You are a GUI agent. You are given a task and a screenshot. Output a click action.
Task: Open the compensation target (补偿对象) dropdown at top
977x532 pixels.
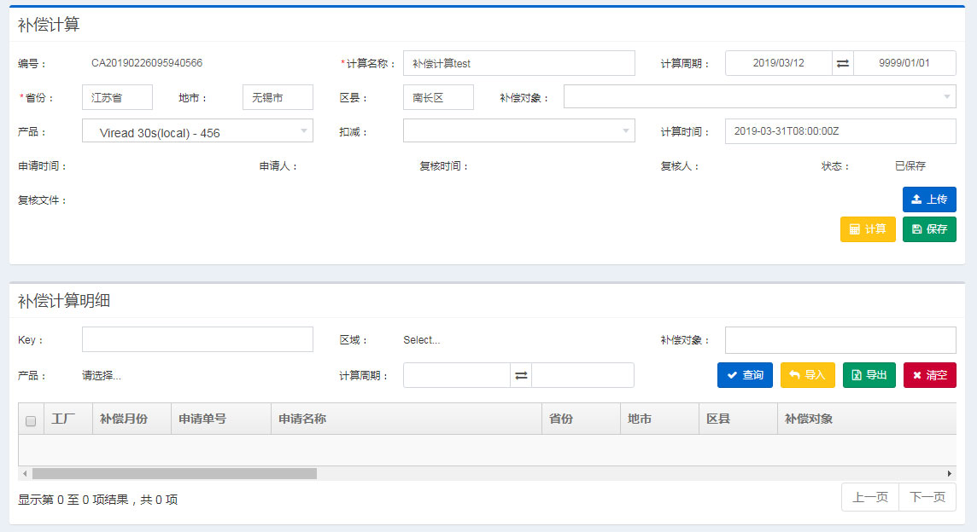point(759,97)
